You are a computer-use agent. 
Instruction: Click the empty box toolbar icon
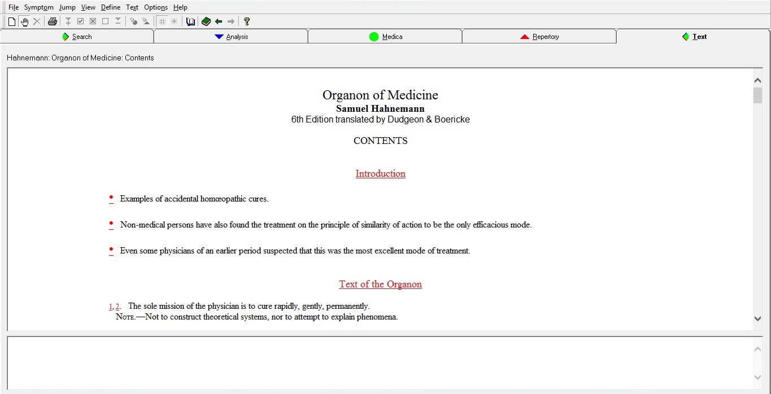coord(105,21)
